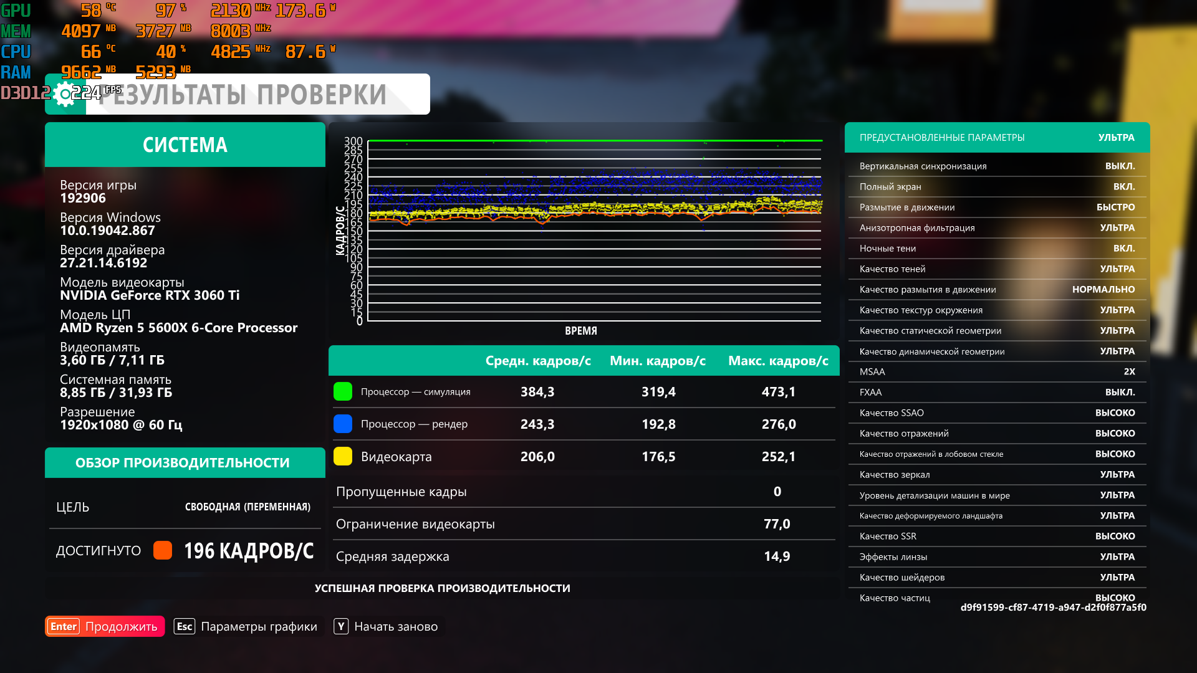Click green CPU simulation legend square
This screenshot has width=1197, height=673.
pos(343,391)
